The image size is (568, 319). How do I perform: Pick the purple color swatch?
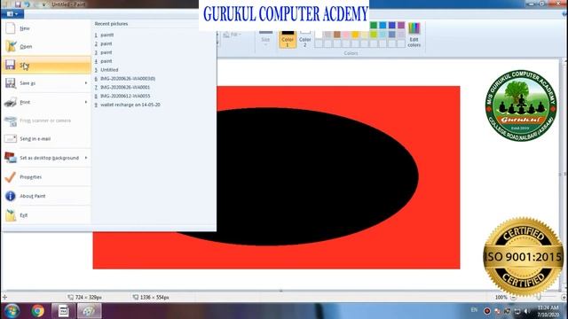click(x=401, y=26)
